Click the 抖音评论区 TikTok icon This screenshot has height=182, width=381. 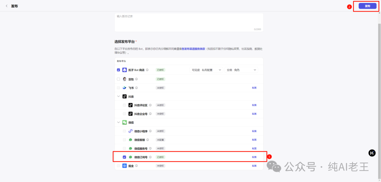point(131,105)
